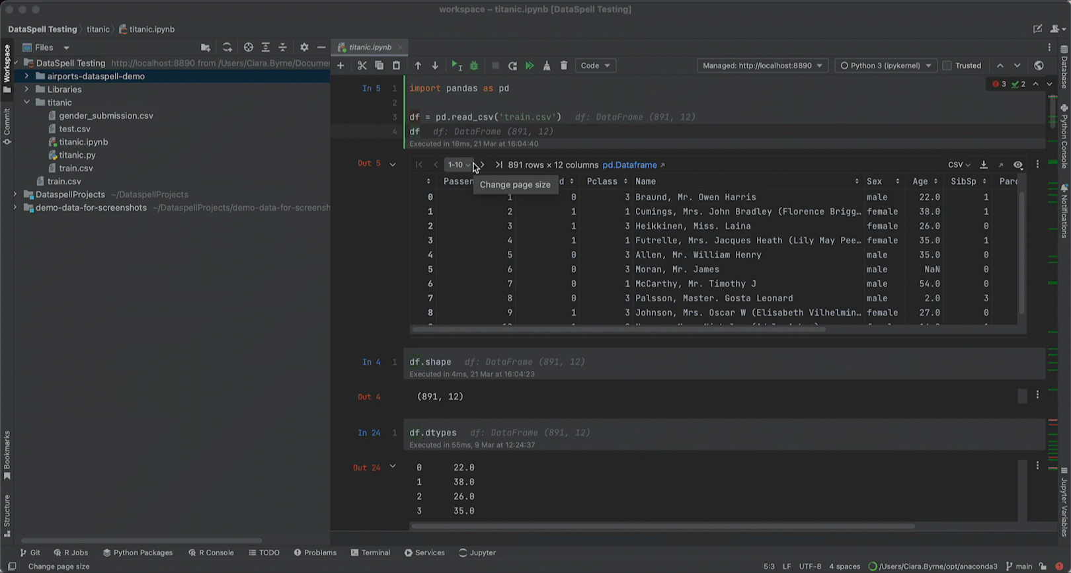Restart the kernel with the toolbar icon

[512, 65]
